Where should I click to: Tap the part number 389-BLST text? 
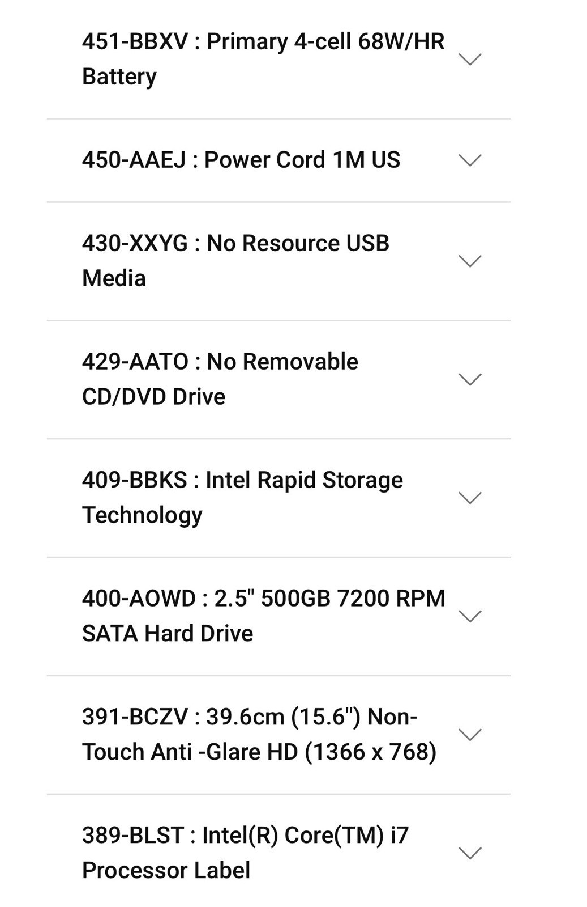coord(133,836)
